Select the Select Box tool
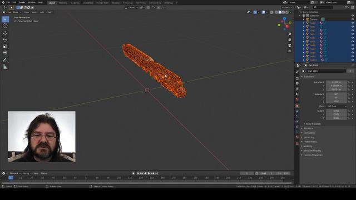Image resolution: width=356 pixels, height=200 pixels. point(5,19)
